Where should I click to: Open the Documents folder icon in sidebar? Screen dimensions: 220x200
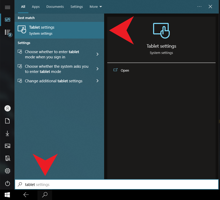click(8, 121)
